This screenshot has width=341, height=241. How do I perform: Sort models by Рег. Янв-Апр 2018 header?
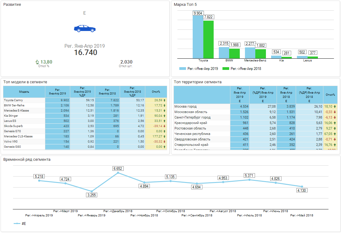107,92
